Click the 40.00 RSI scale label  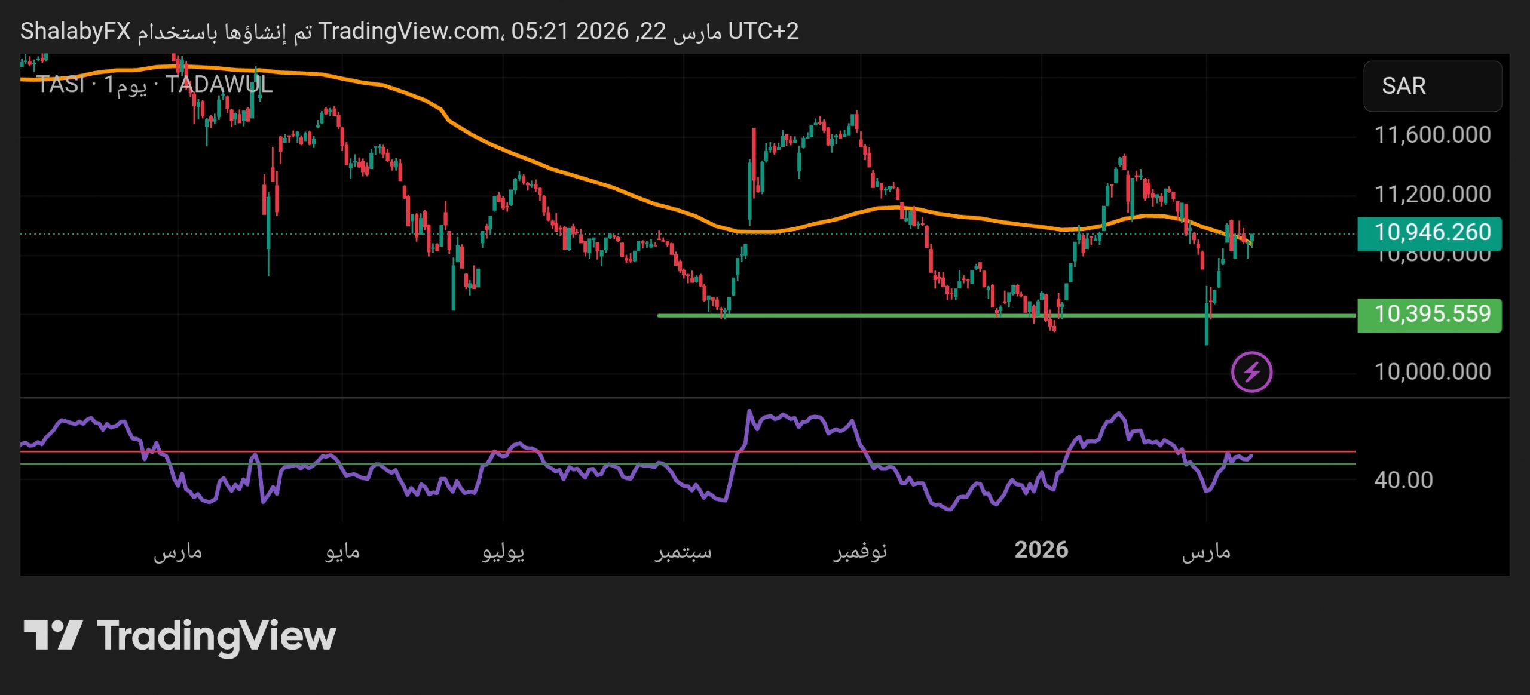[x=1403, y=480]
